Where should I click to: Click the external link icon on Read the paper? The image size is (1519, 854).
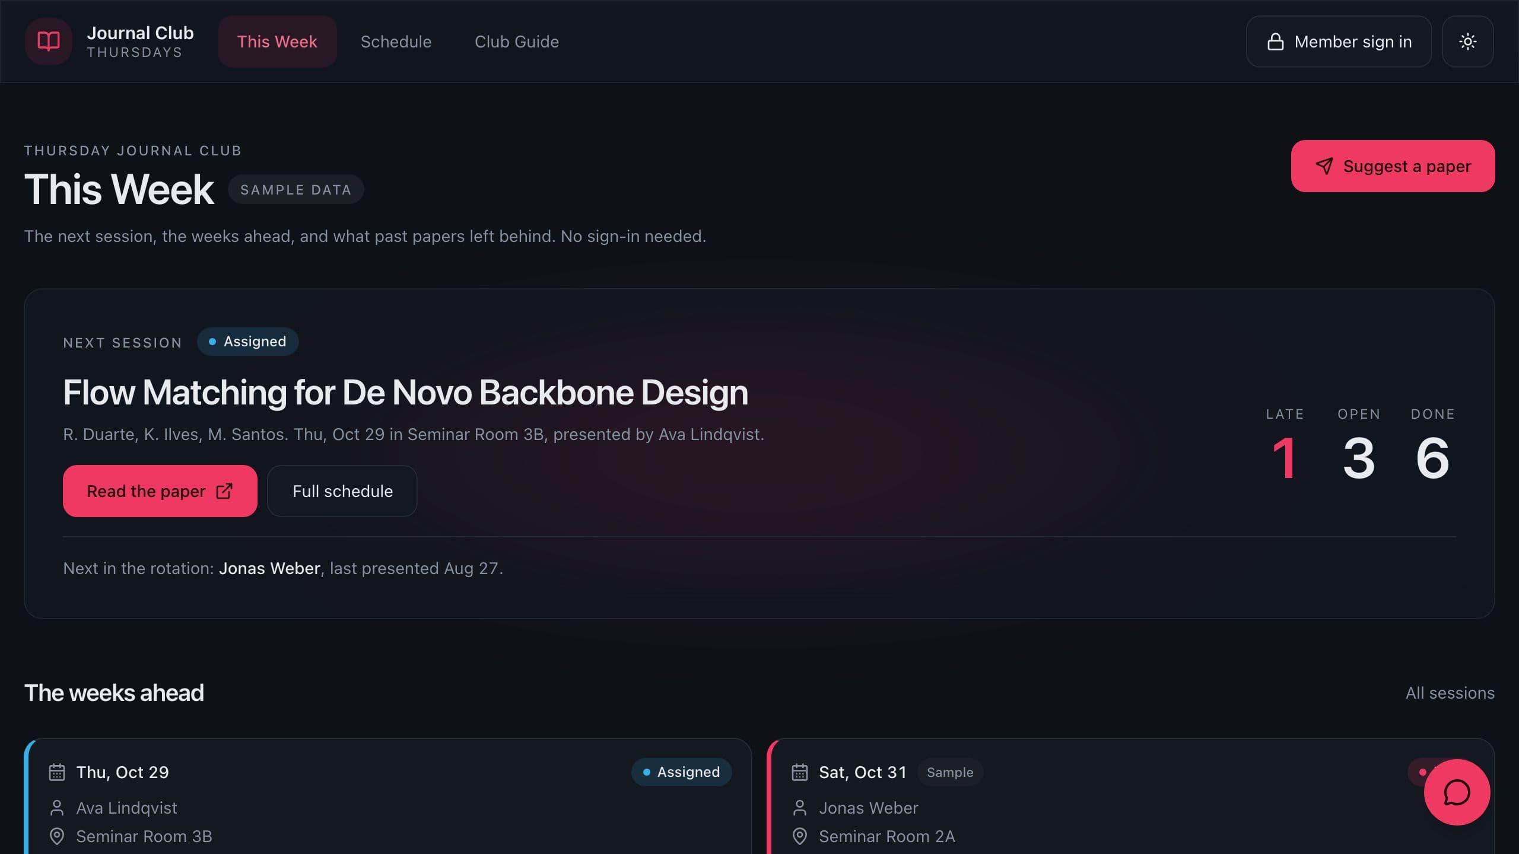[x=224, y=491]
